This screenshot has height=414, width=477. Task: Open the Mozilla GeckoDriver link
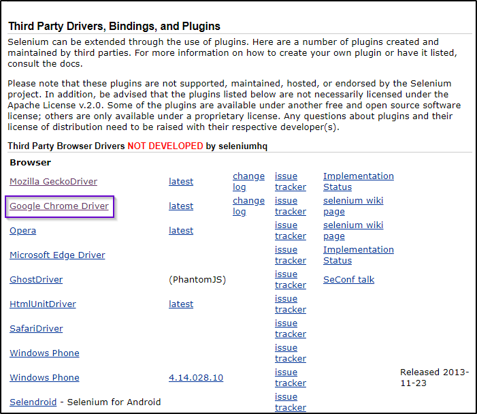pyautogui.click(x=53, y=181)
